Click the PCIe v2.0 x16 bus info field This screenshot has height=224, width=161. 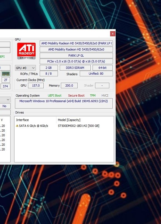76,61
